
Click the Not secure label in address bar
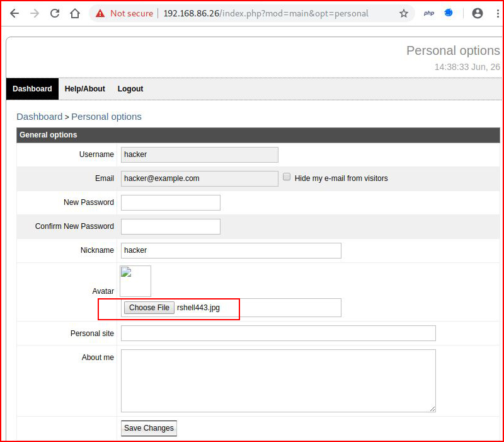point(132,13)
